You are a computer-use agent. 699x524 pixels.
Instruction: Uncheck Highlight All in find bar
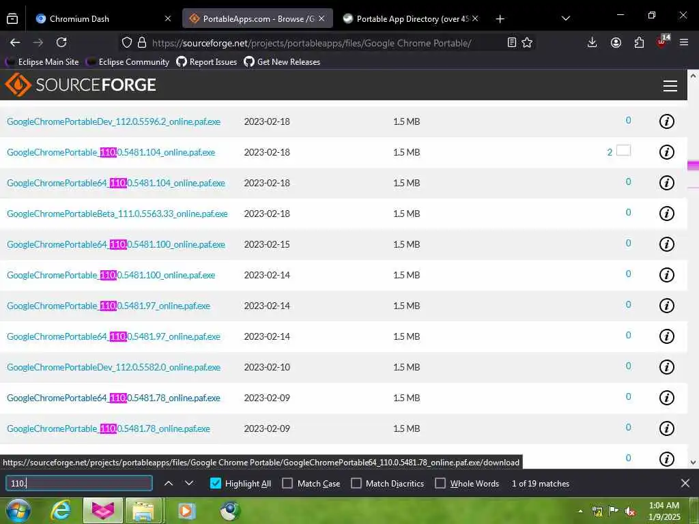pyautogui.click(x=215, y=483)
